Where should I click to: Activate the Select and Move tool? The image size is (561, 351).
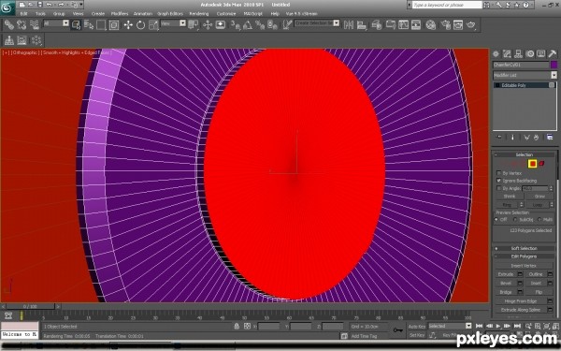pyautogui.click(x=128, y=24)
